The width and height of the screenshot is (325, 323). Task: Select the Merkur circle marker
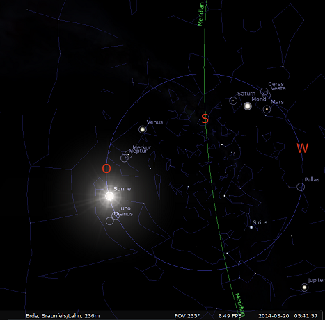(x=128, y=154)
